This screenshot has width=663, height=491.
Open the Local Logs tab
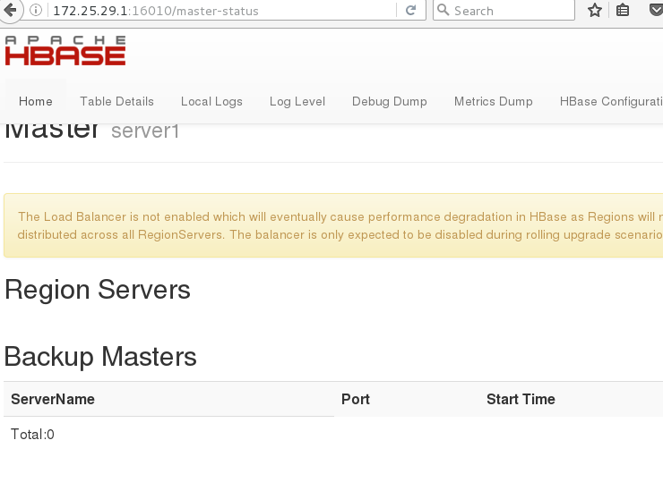coord(211,101)
